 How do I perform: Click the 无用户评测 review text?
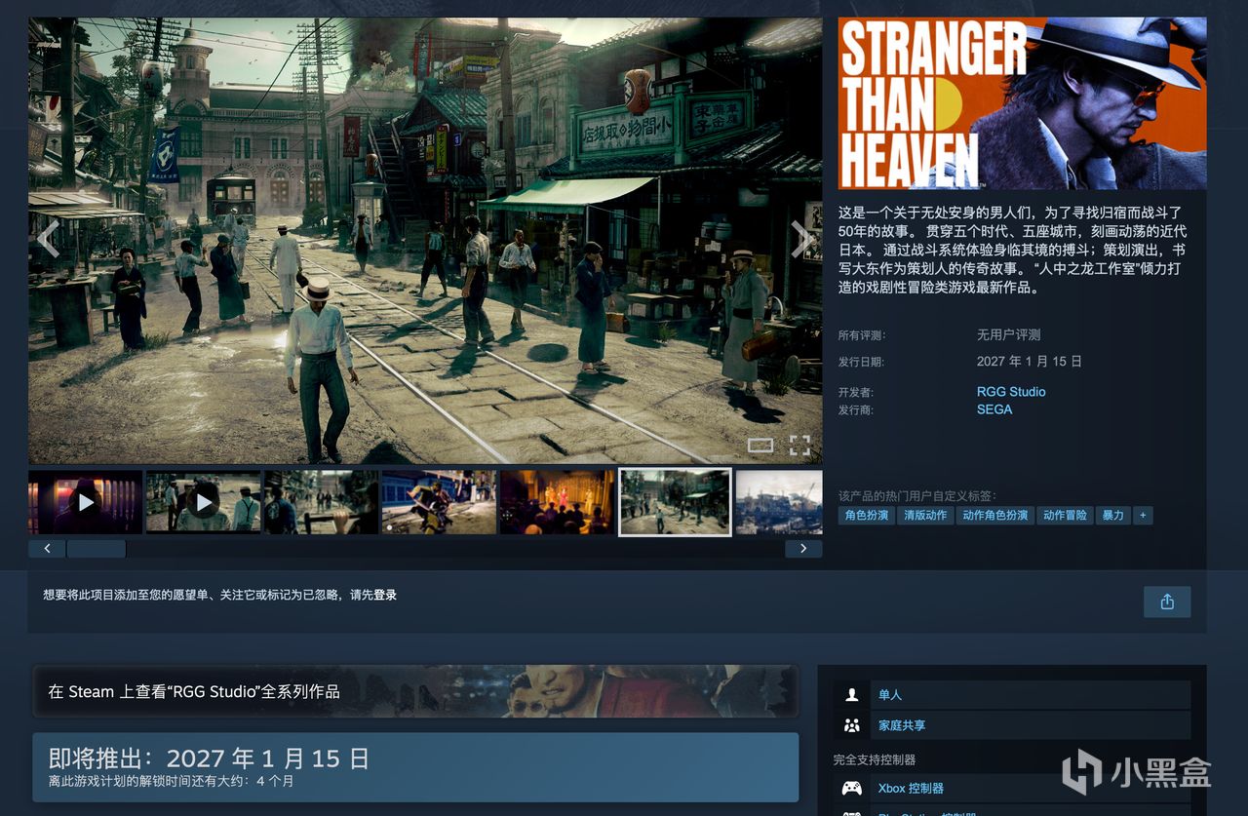pos(1008,334)
